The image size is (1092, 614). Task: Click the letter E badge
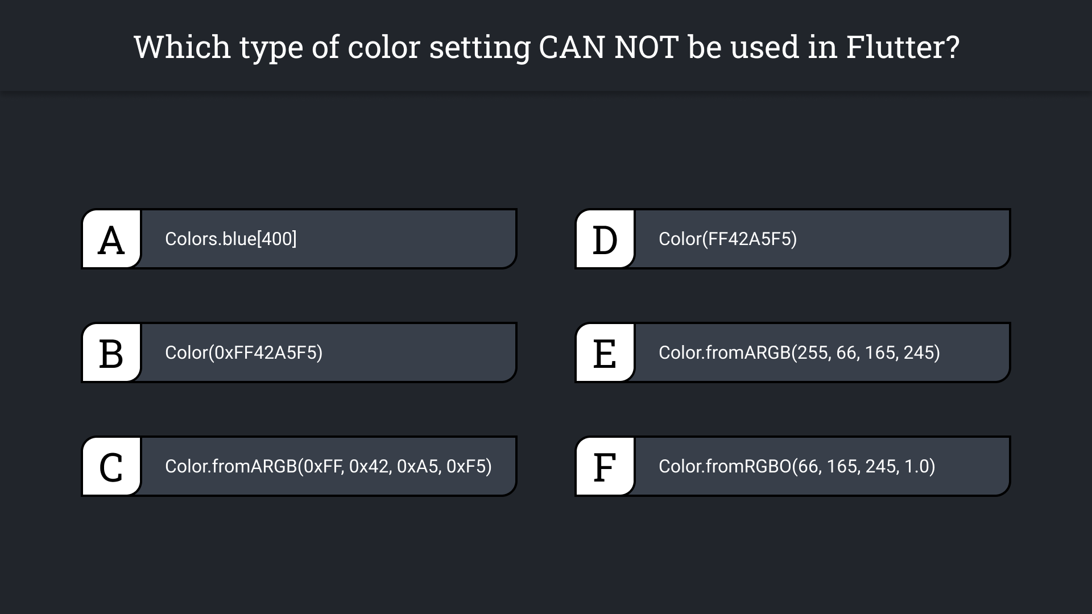605,353
